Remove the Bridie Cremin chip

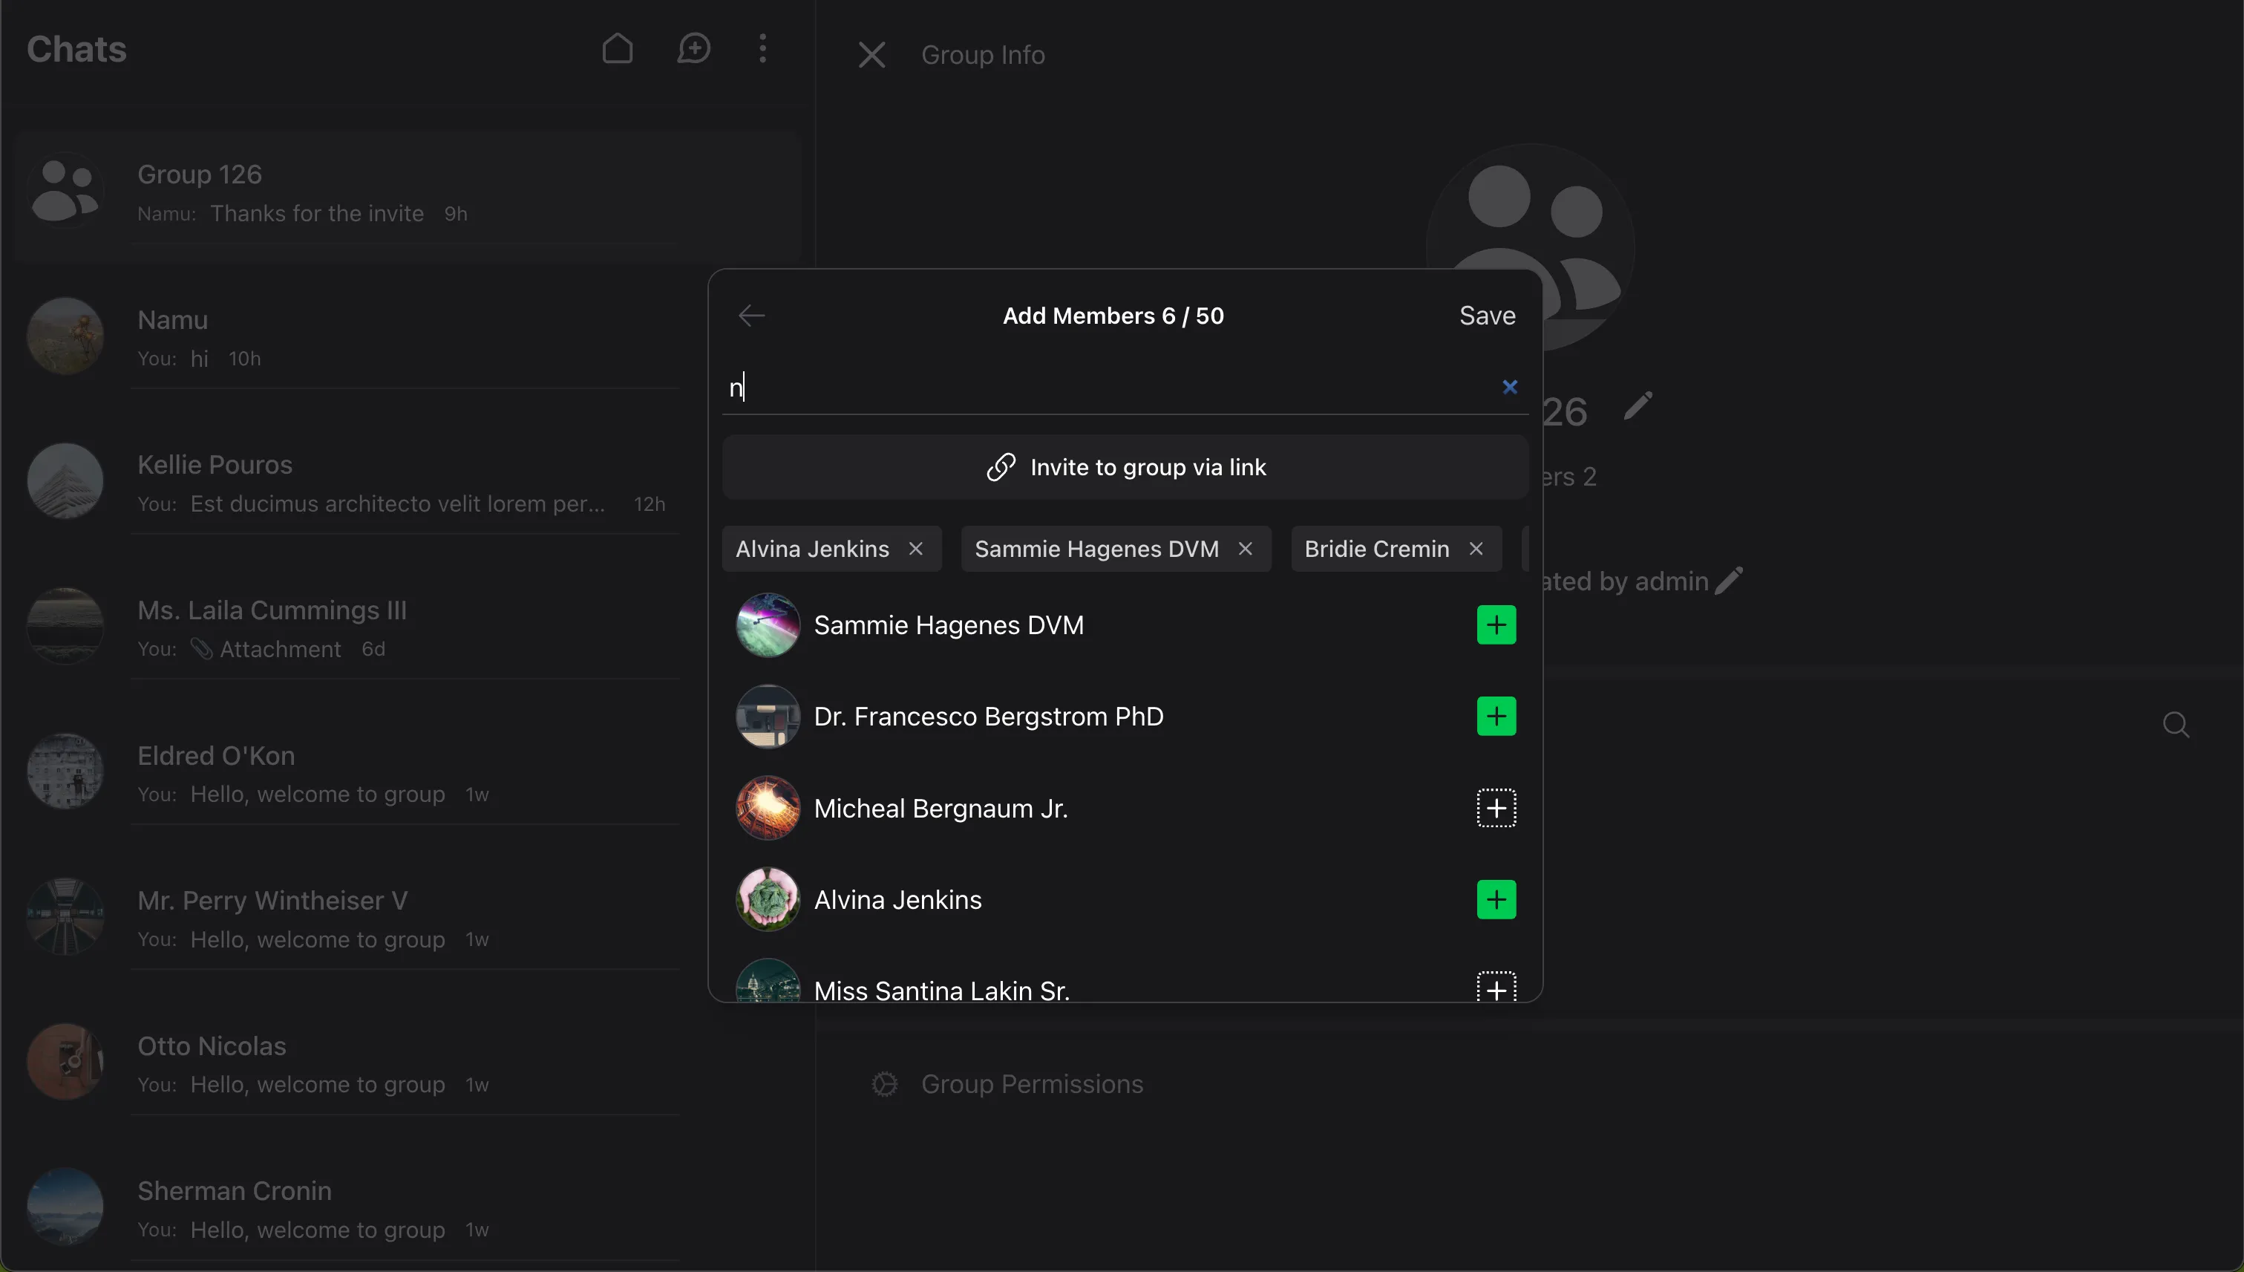point(1476,549)
